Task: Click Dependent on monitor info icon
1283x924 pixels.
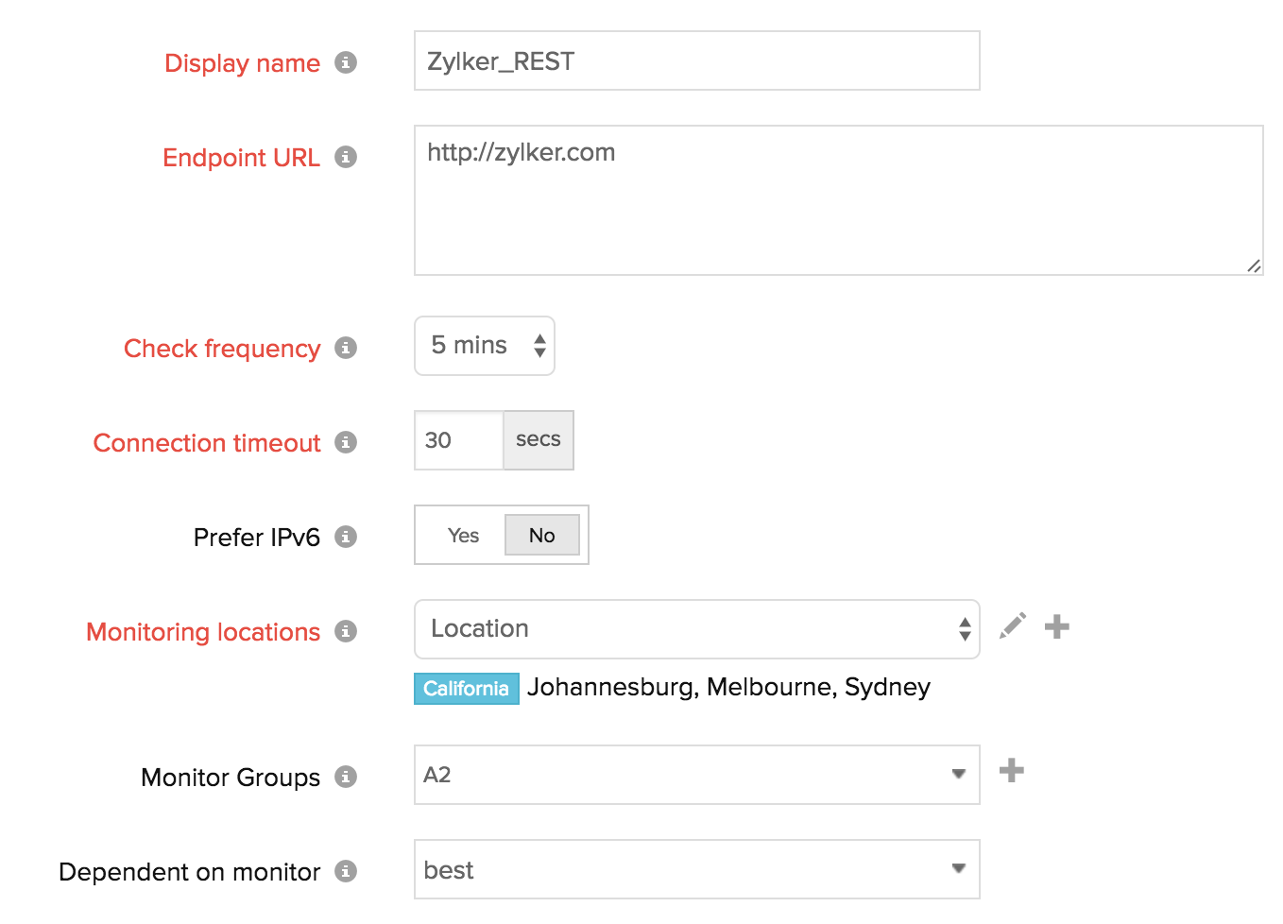Action: pos(346,871)
